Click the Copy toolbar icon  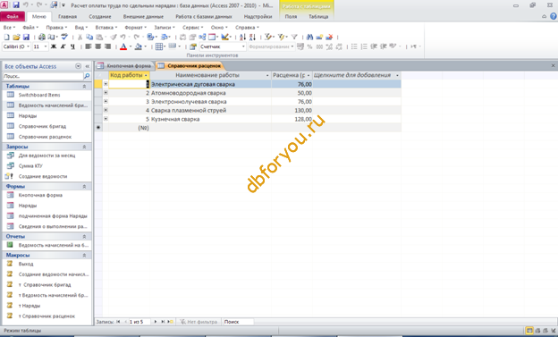pos(89,37)
